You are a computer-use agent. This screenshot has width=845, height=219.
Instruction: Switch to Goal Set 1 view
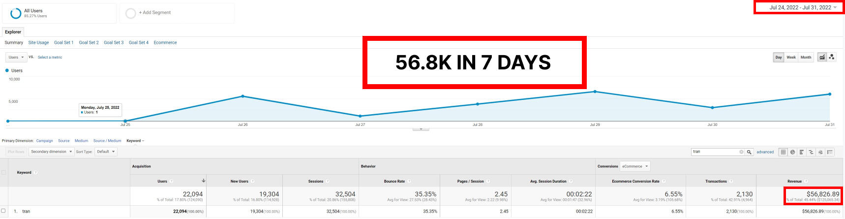[x=63, y=43]
